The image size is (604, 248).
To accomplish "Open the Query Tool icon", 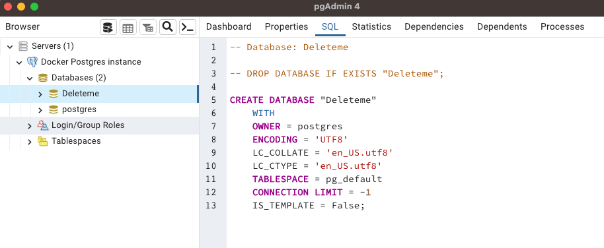I will pos(108,27).
